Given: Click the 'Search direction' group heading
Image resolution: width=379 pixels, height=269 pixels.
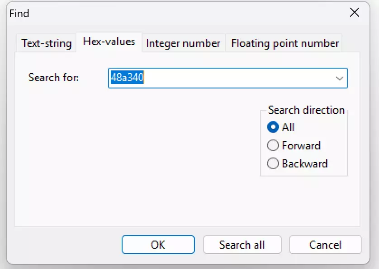Looking at the screenshot, I should click(306, 110).
